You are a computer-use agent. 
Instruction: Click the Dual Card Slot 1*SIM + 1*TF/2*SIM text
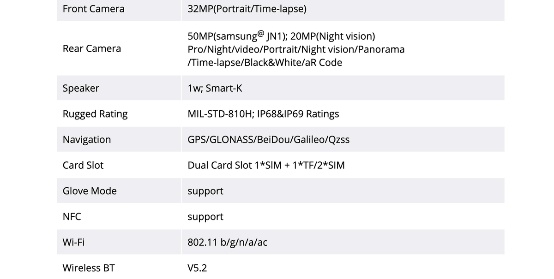tap(266, 165)
